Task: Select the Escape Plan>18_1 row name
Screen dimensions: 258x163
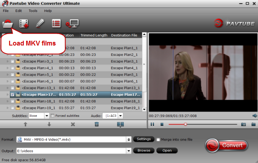Action: point(39,101)
